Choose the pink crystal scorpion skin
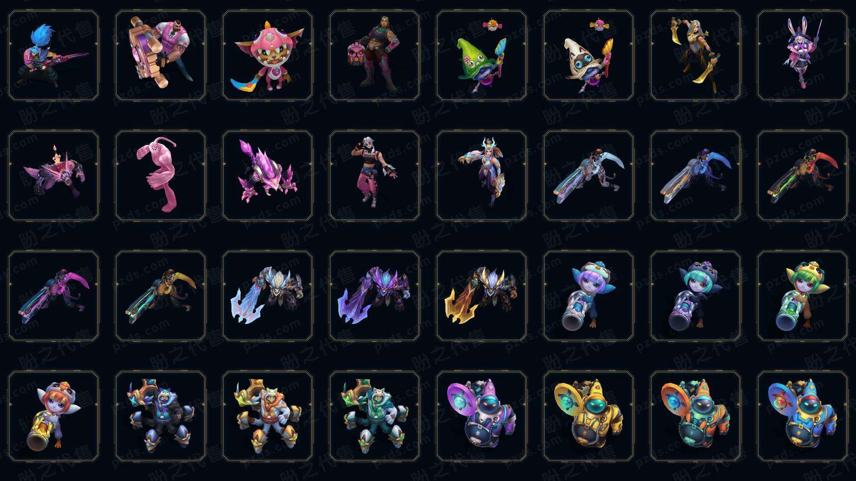Viewport: 856px width, 481px height. (x=267, y=175)
